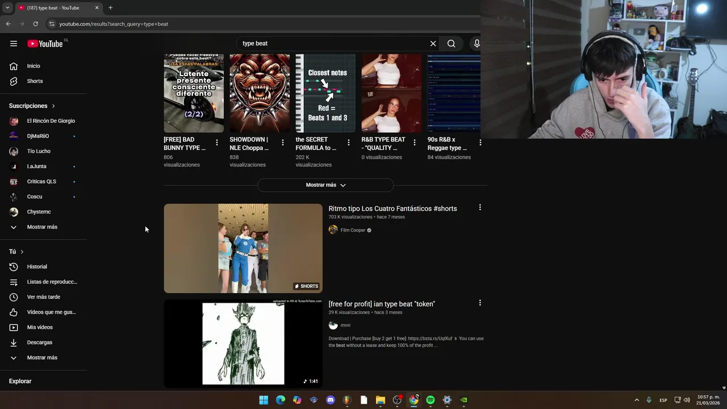Viewport: 727px width, 409px height.
Task: Open options for R&B TYPE BEAT short
Action: 415,143
